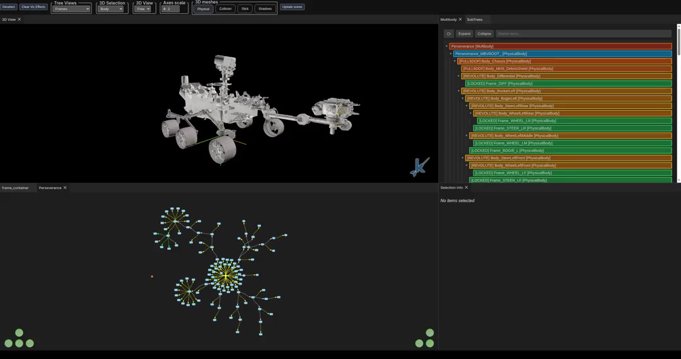Viewport: 681px width, 359px height.
Task: Collapse the Perseverance [Multibody] node arrow
Action: click(446, 47)
